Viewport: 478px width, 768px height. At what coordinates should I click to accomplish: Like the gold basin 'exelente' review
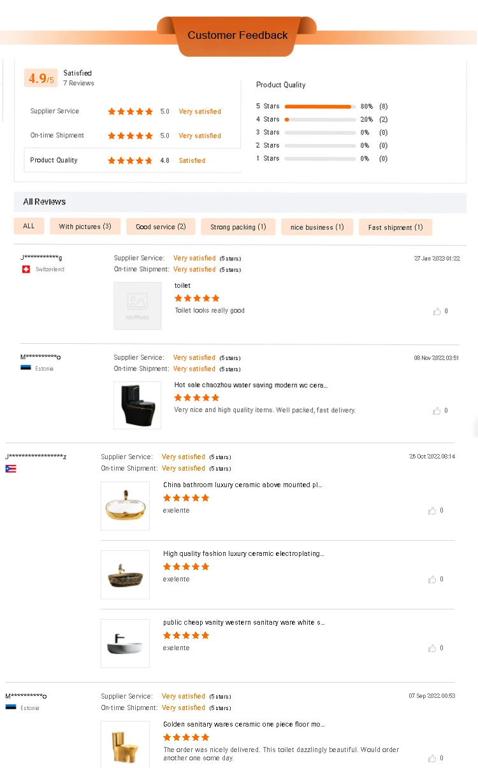433,511
